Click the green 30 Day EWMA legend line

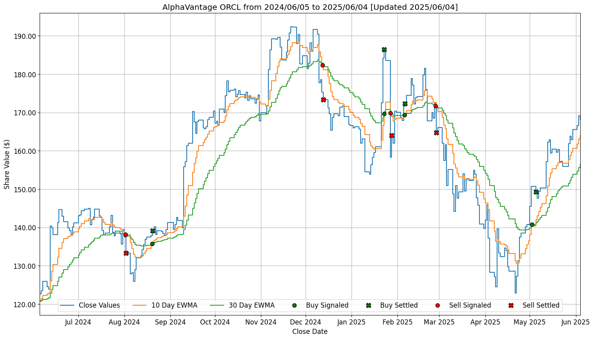click(x=217, y=305)
